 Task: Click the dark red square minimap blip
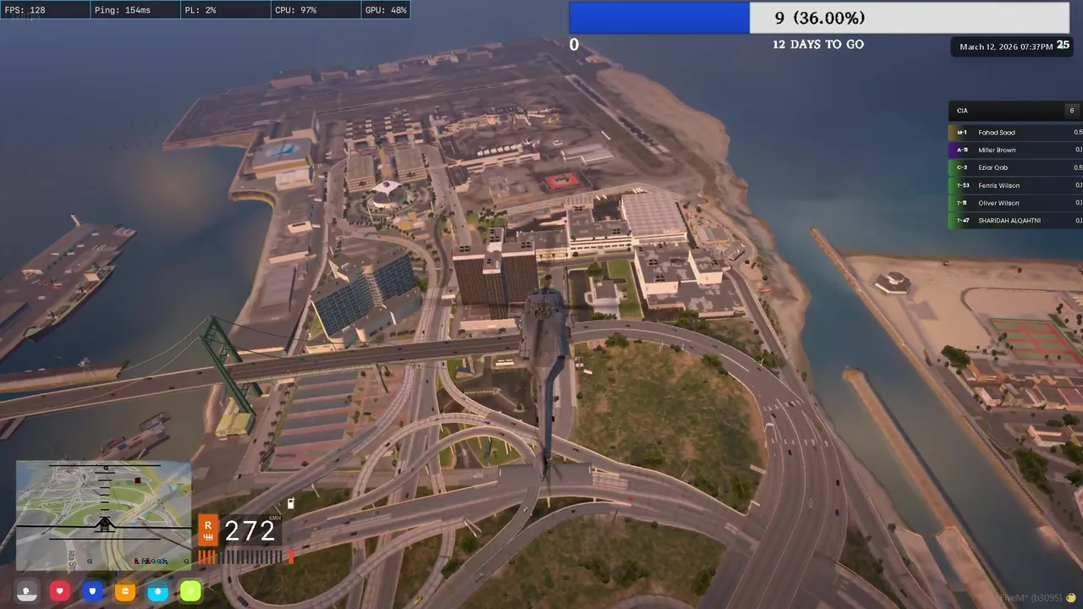pyautogui.click(x=137, y=480)
